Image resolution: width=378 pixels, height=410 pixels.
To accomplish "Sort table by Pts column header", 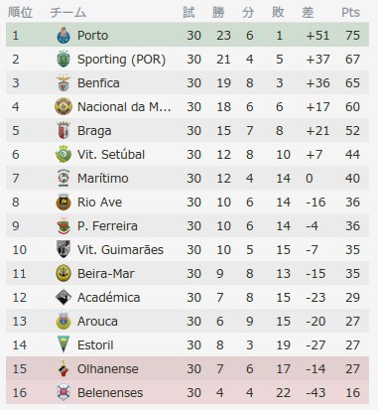I will [350, 13].
